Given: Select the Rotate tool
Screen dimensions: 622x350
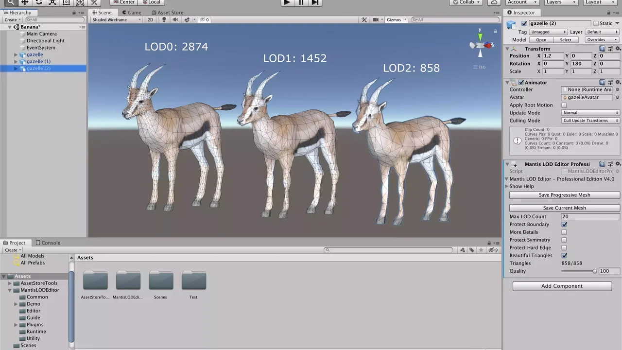Looking at the screenshot, I should click(x=39, y=2).
